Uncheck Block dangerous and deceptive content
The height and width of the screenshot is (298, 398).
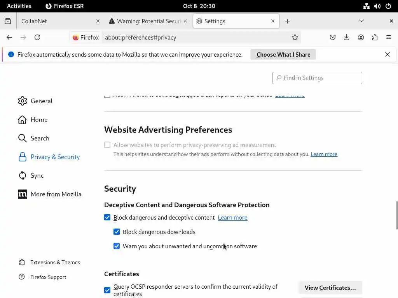click(107, 218)
